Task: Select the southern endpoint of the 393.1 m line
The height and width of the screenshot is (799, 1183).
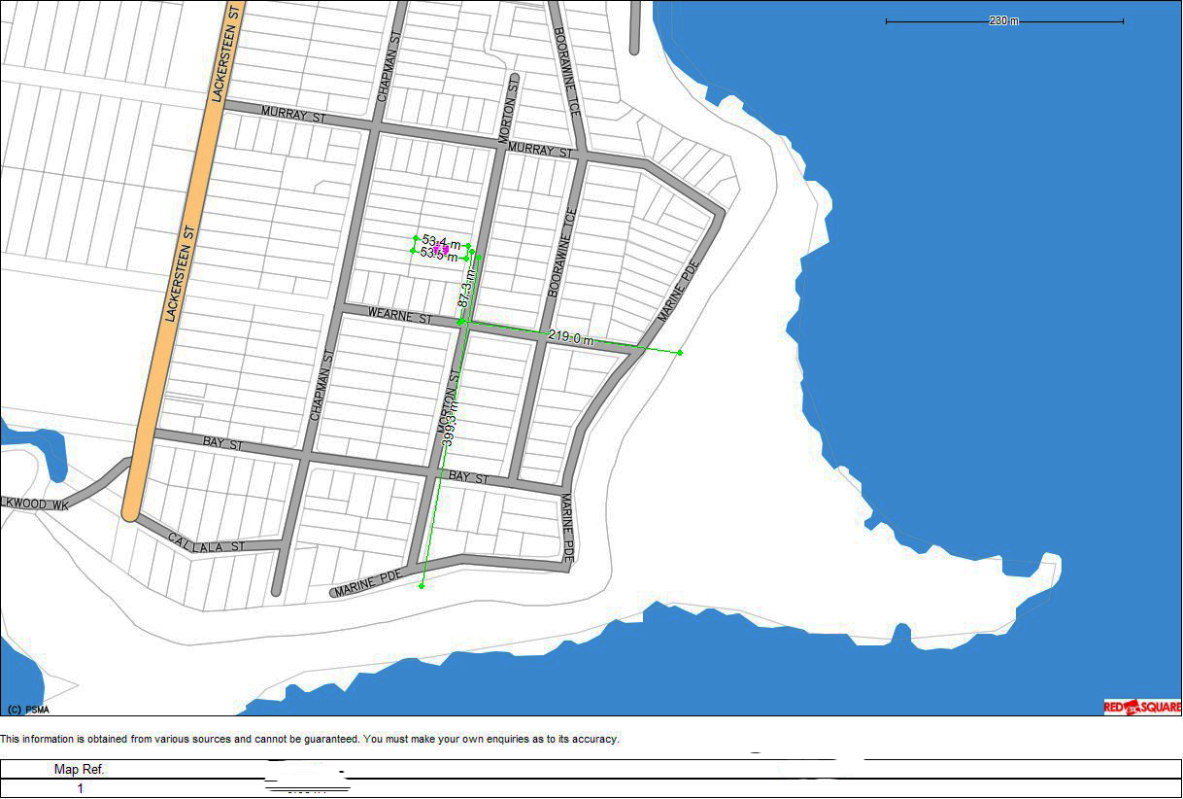Action: pos(421,585)
